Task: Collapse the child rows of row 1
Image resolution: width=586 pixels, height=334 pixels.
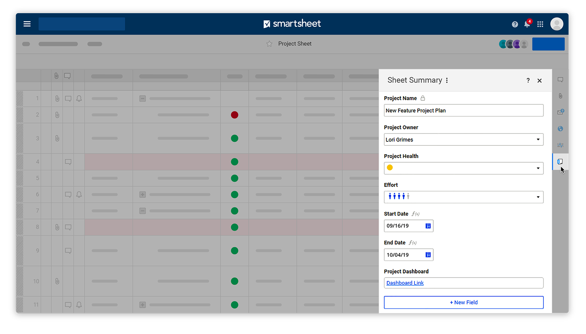Action: (x=142, y=99)
